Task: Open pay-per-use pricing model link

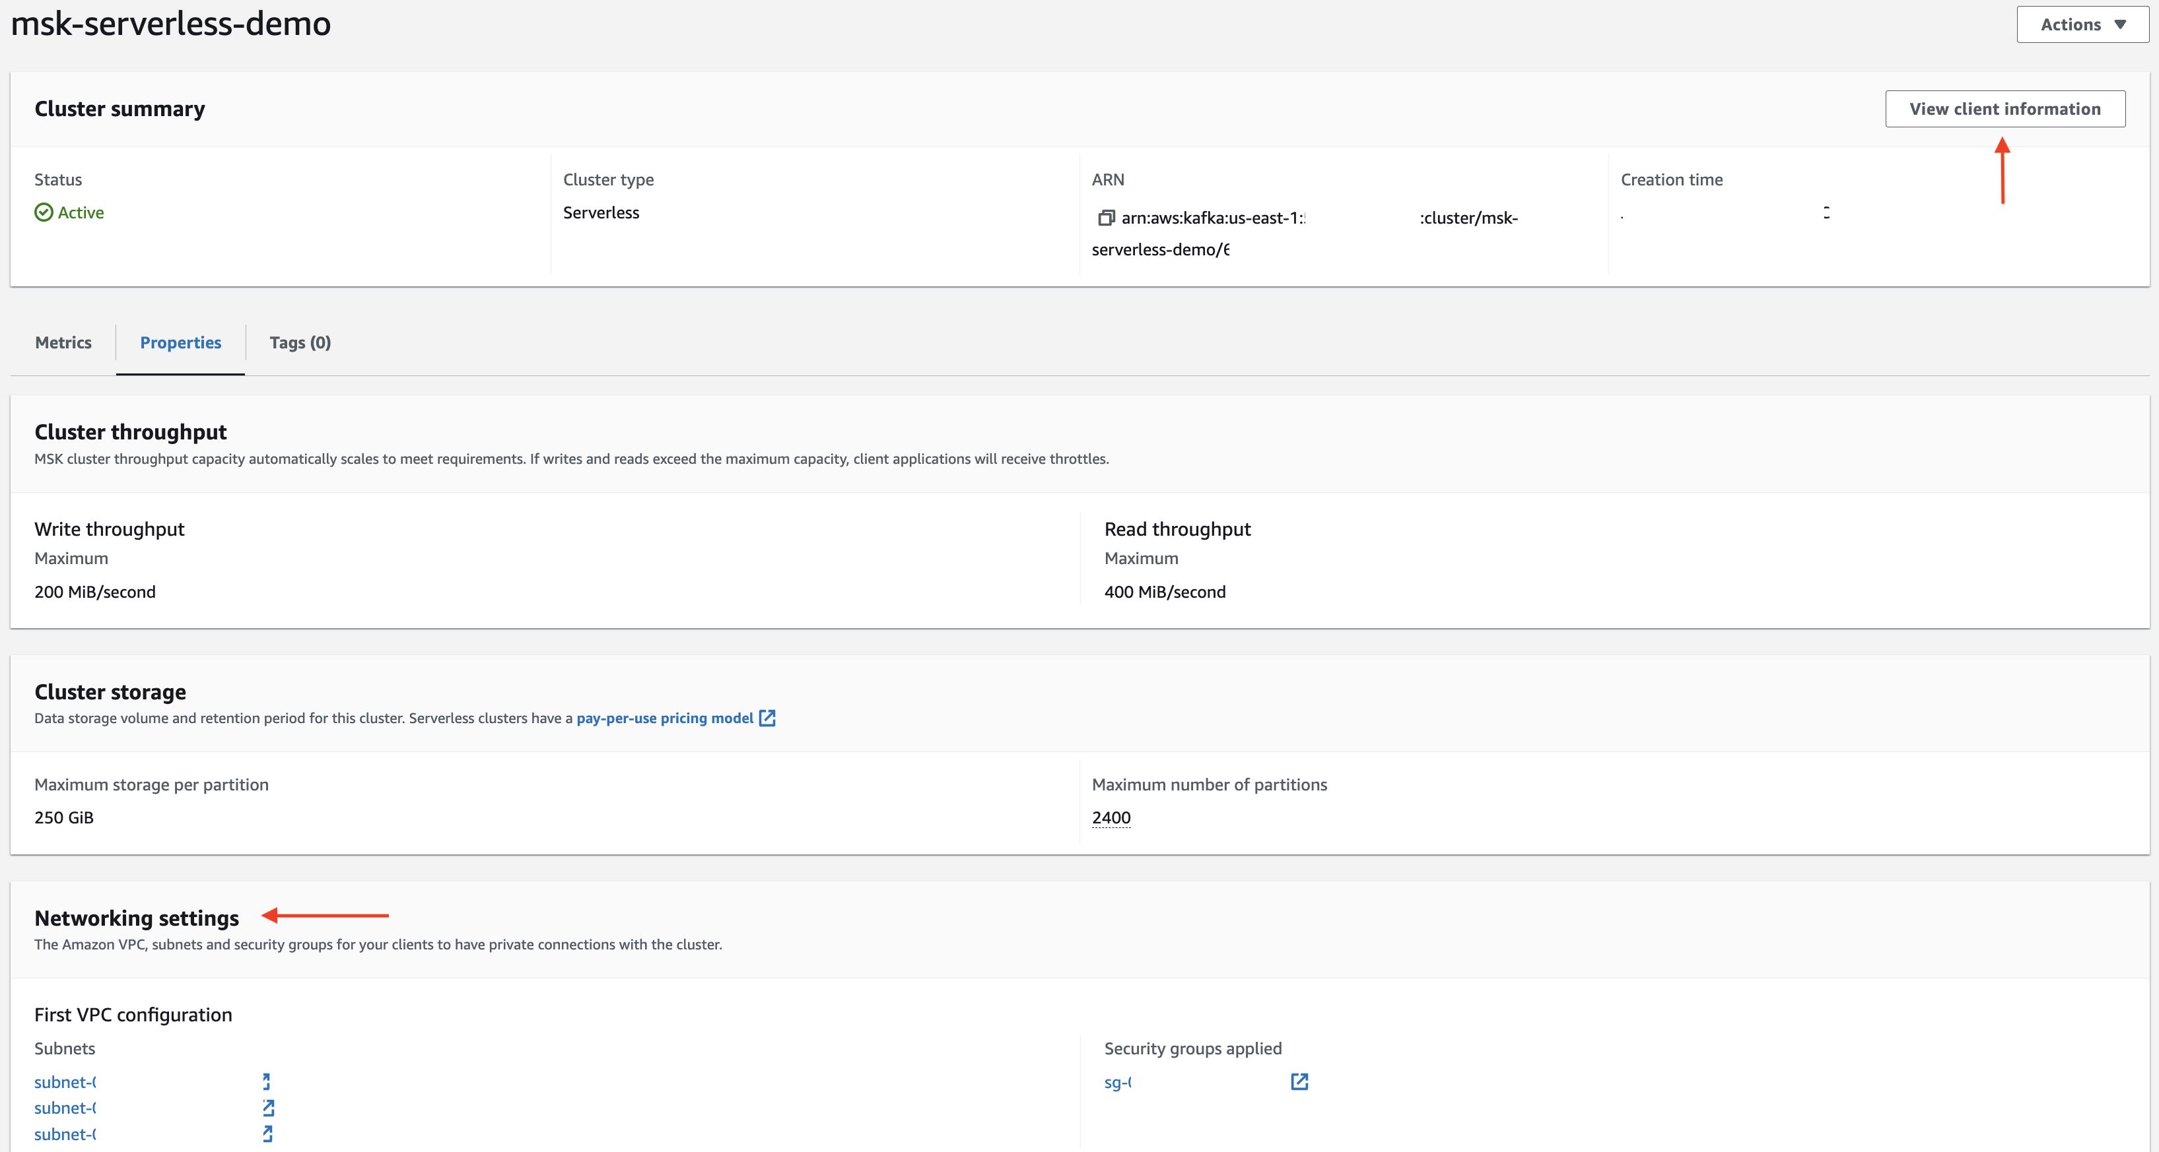Action: tap(665, 718)
